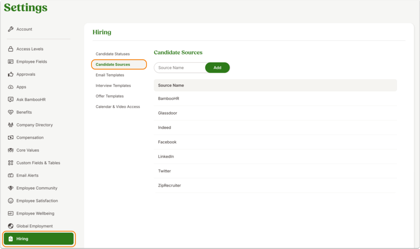The width and height of the screenshot is (420, 249).
Task: Click the Custom Fields & Tables icon
Action: (10, 163)
